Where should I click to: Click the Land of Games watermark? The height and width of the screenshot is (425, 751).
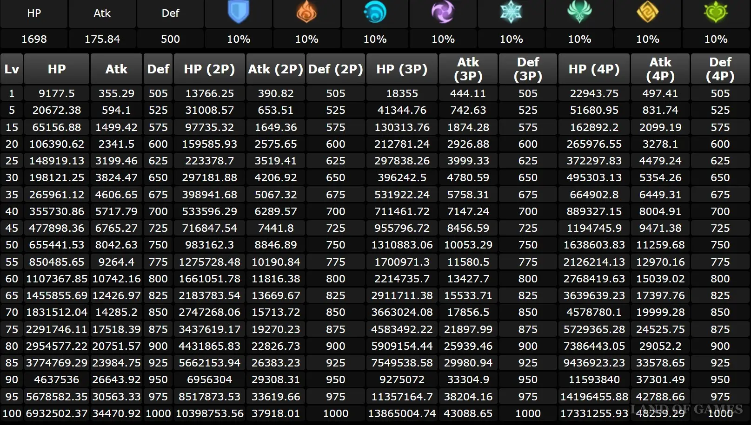click(686, 410)
